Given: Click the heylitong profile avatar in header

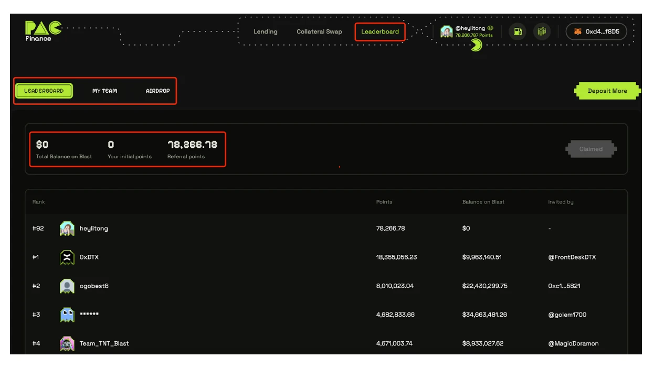Looking at the screenshot, I should [447, 31].
